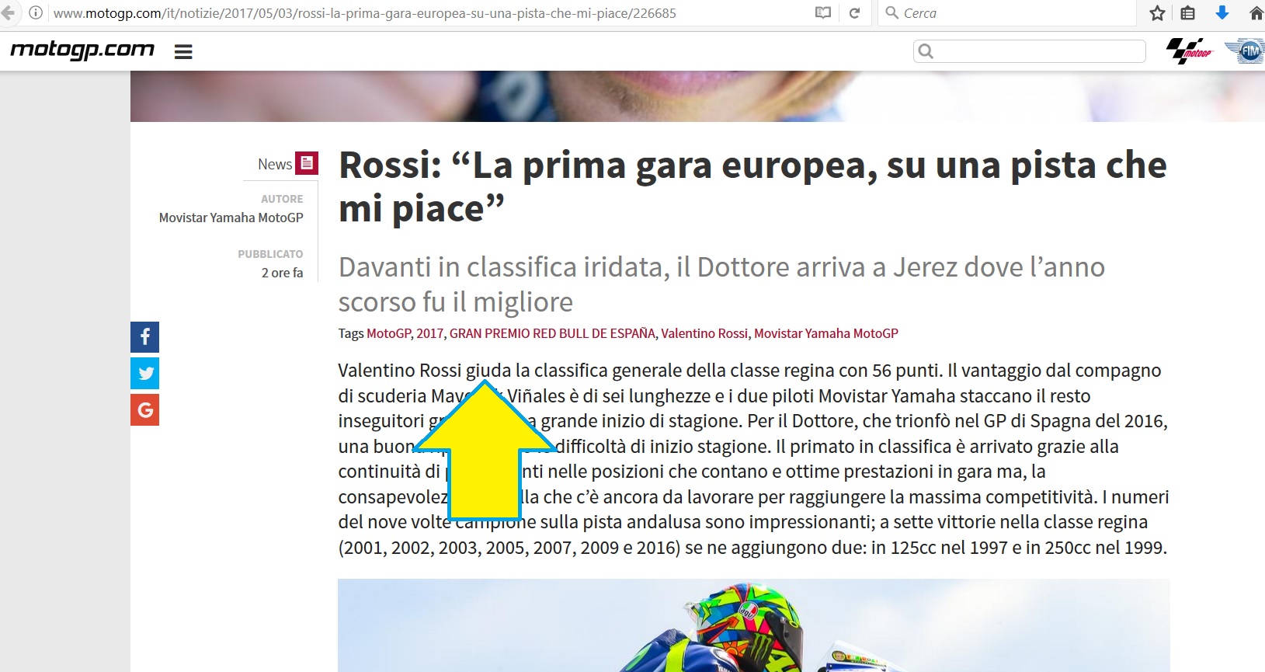Open the Valentino Rossi tag link
Image resolution: width=1265 pixels, height=672 pixels.
point(704,333)
